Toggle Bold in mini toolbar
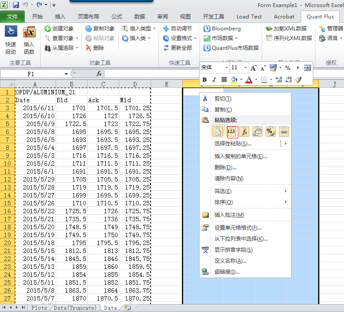This screenshot has width=344, height=312. pyautogui.click(x=204, y=79)
